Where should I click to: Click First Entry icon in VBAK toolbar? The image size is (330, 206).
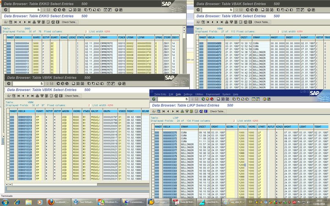pos(208,22)
